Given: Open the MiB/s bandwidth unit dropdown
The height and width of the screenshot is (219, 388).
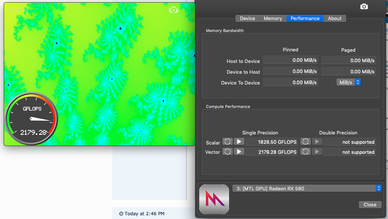Looking at the screenshot, I should coord(348,82).
